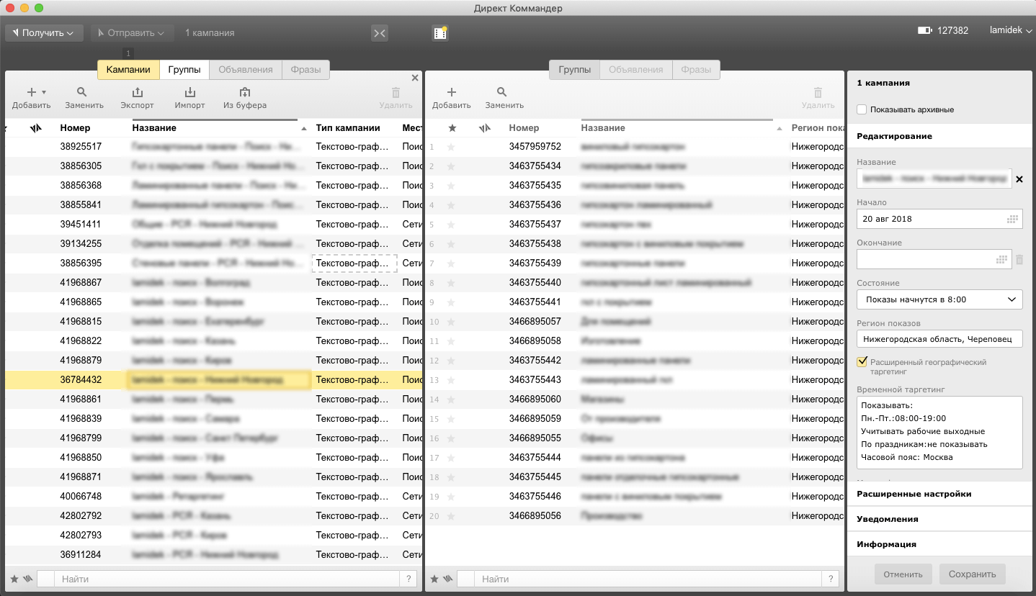Click the paste from buffer icon

[x=244, y=93]
